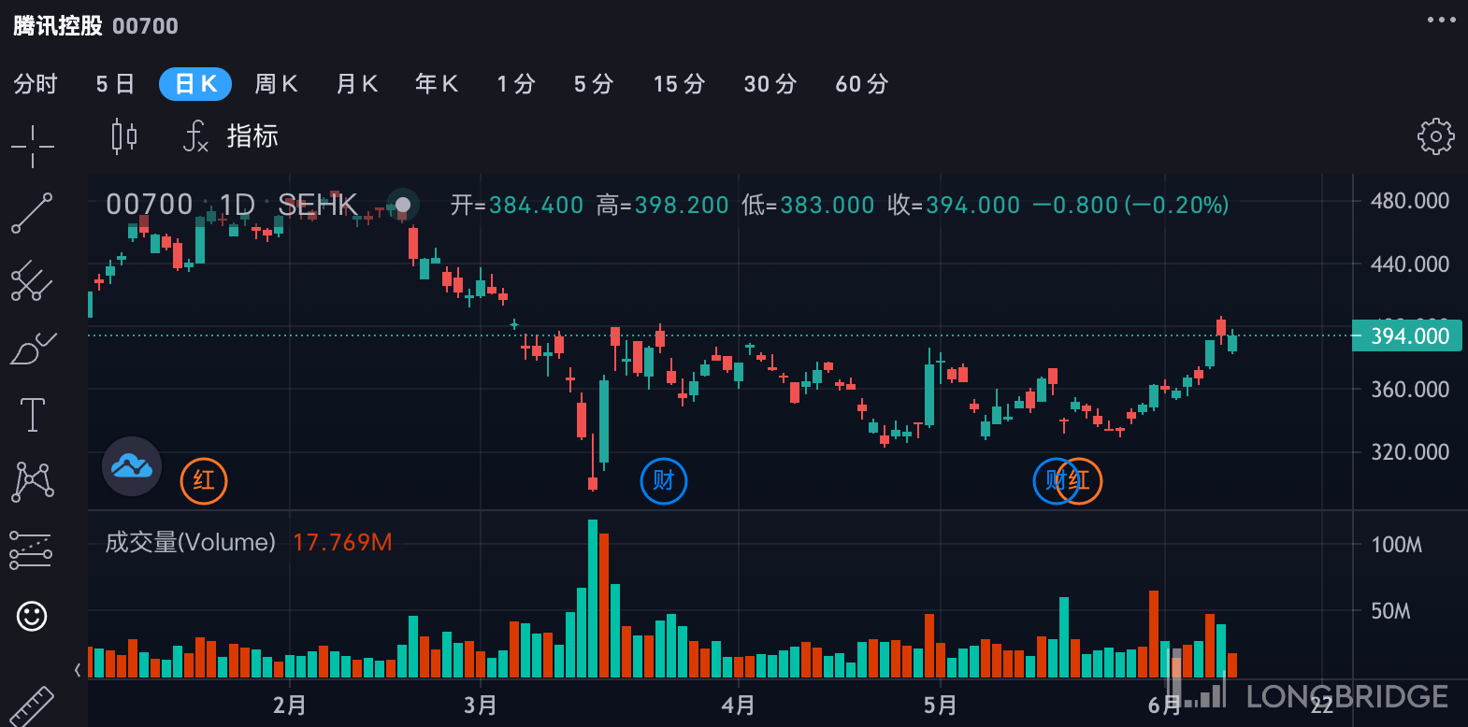Switch to the 年K yearly tab
1468x727 pixels.
(x=437, y=84)
